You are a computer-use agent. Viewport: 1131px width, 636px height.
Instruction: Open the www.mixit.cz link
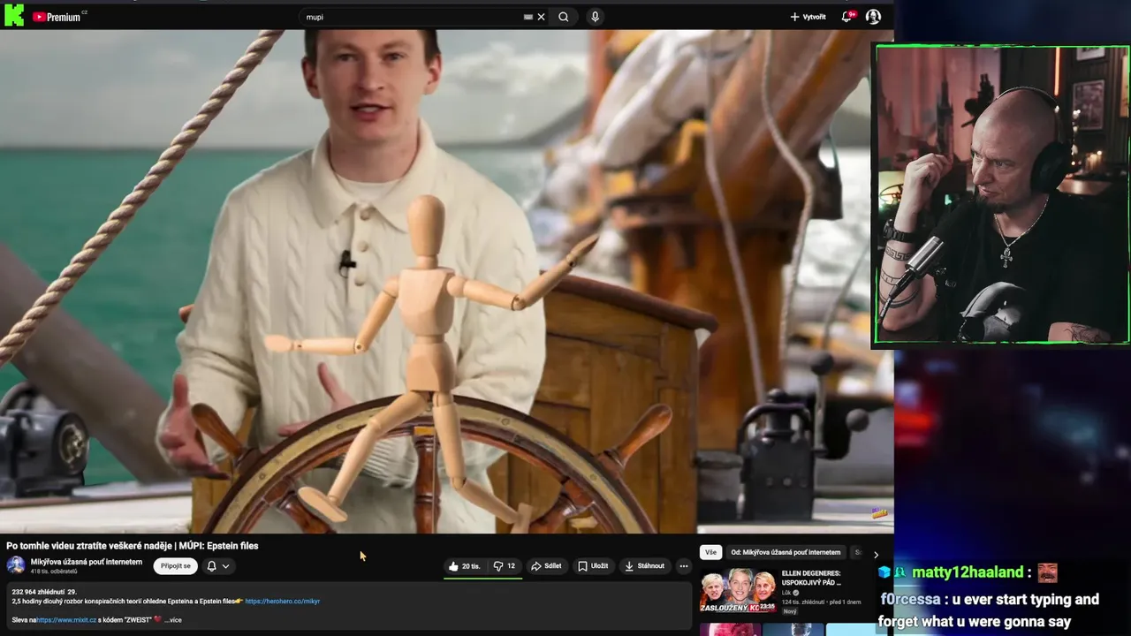(x=66, y=620)
